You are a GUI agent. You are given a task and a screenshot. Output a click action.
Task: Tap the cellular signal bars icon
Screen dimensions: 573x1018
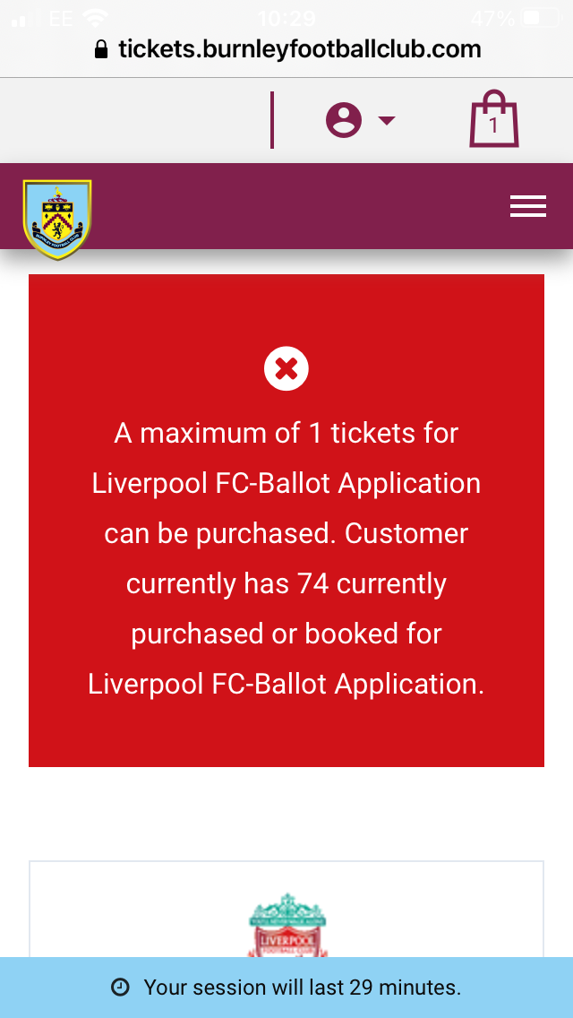pos(25,20)
